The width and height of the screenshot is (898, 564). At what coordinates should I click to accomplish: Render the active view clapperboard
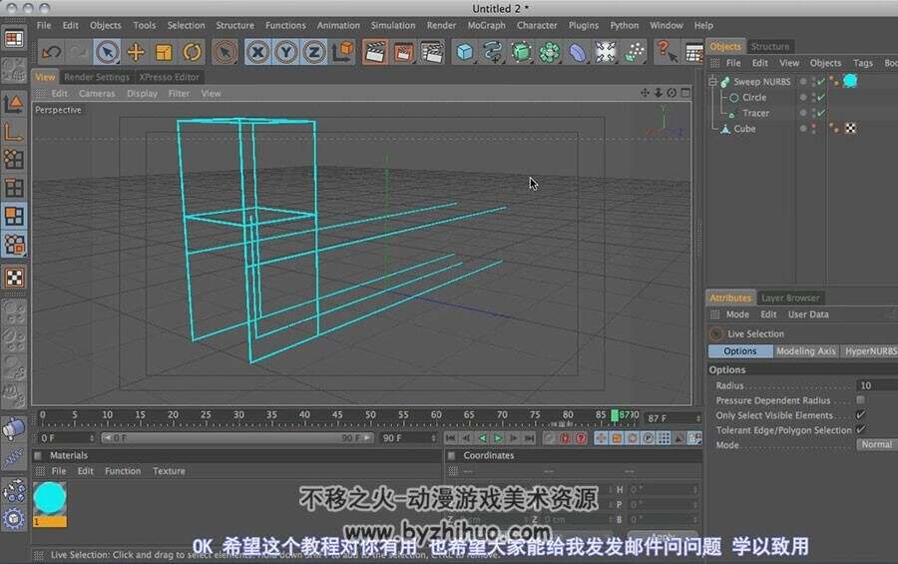pos(375,52)
